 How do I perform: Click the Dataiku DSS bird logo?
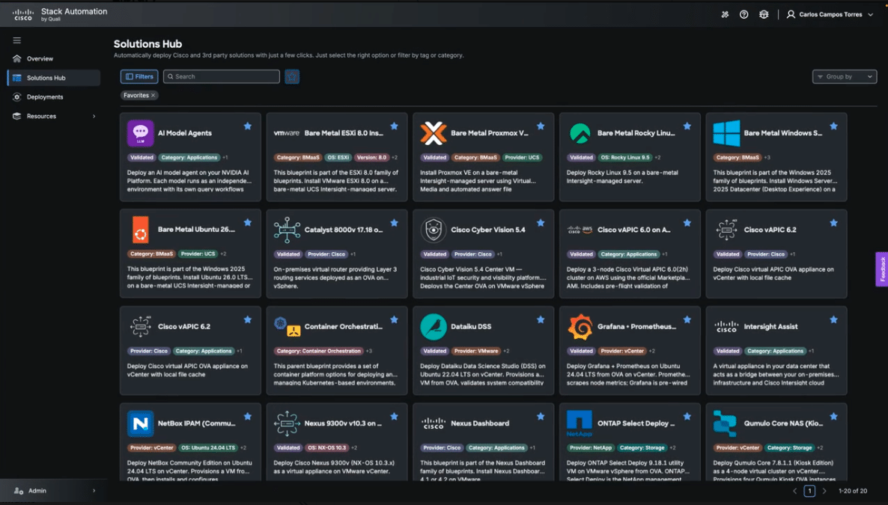[434, 327]
